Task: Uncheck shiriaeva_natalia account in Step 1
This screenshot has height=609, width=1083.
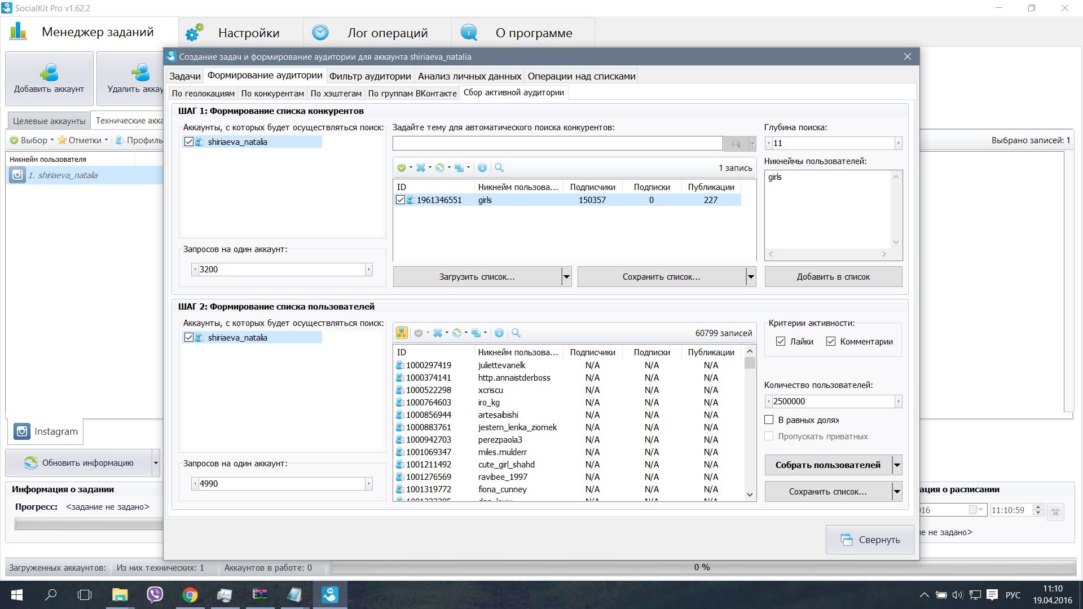Action: pos(189,142)
